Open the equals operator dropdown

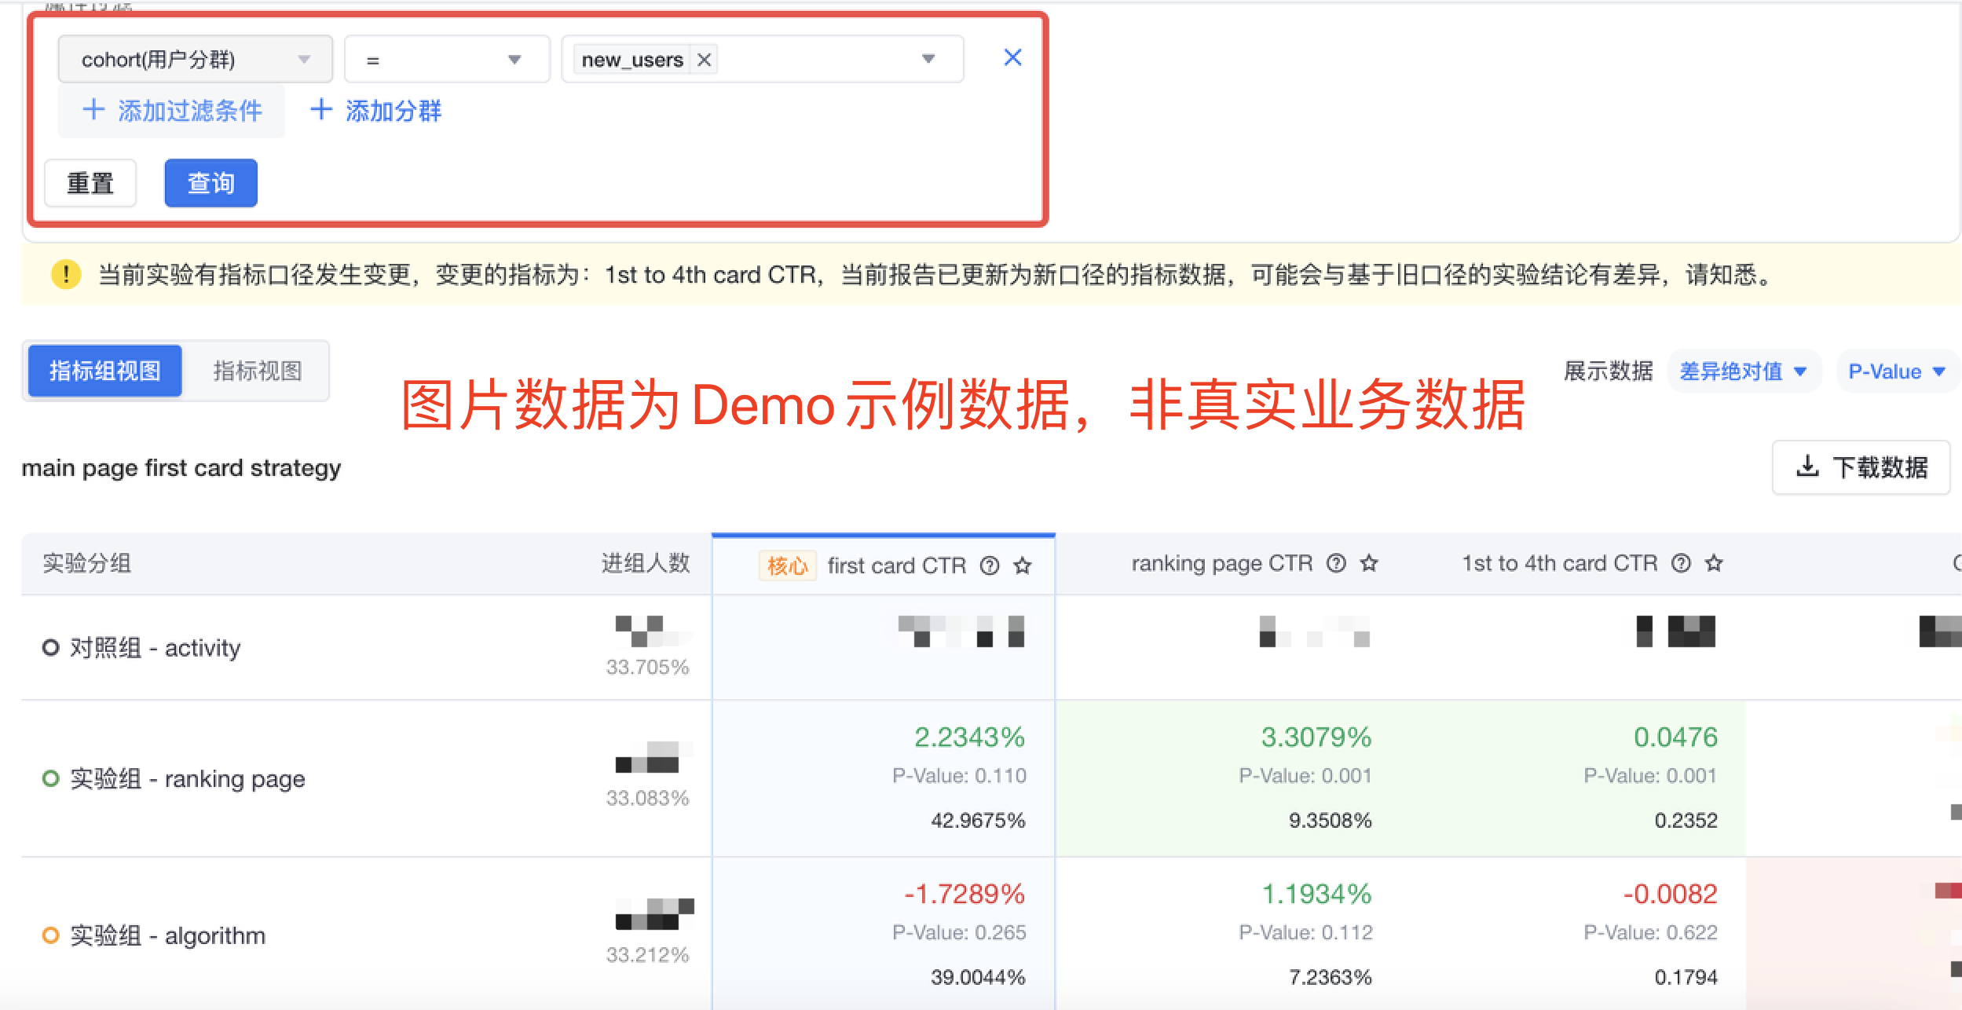point(445,60)
